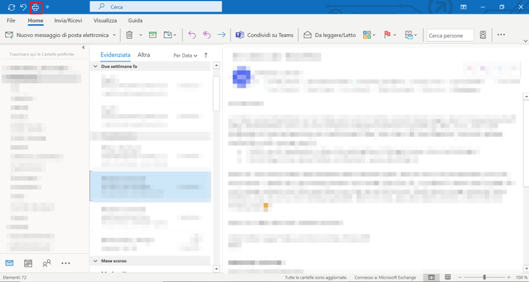Toggle sort order with the up arrow
Screen dimensions: 529x282
[205, 55]
